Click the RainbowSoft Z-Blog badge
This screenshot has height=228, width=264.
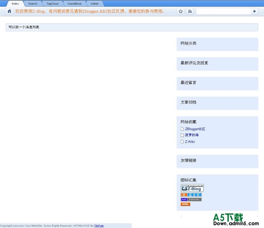(x=192, y=188)
